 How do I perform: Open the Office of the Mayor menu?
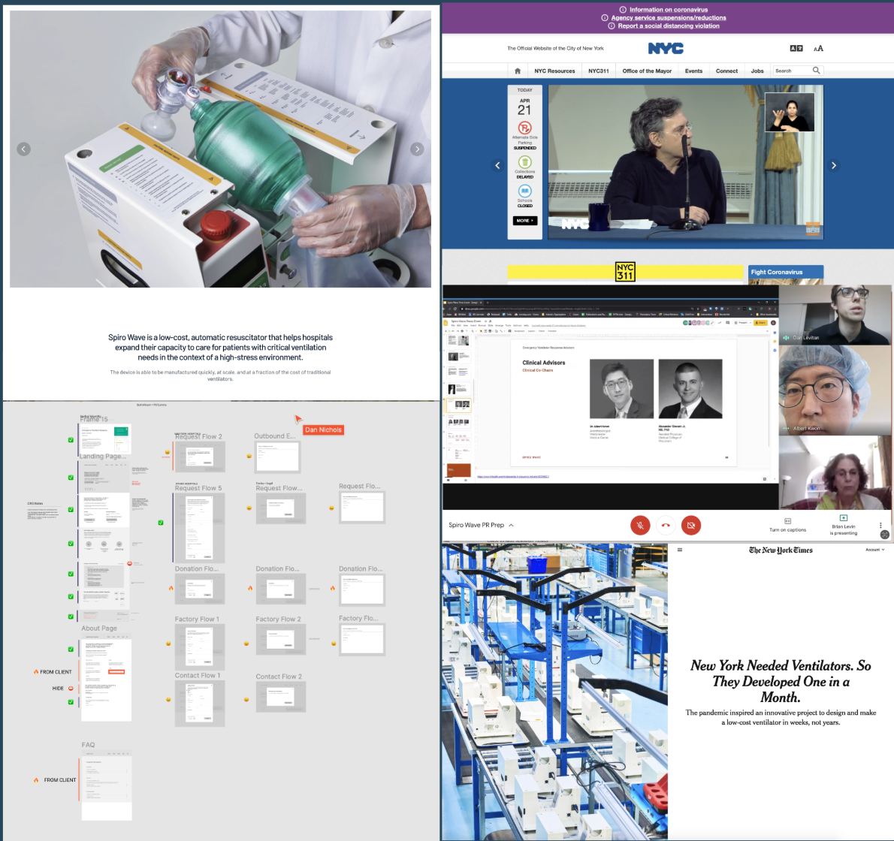pyautogui.click(x=647, y=71)
